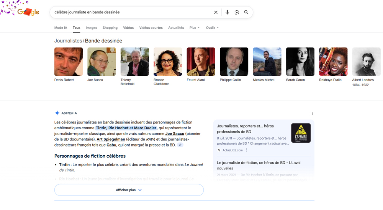The height and width of the screenshot is (210, 383).
Task: Open the ActuaLitté.com source options menu
Action: 247,150
